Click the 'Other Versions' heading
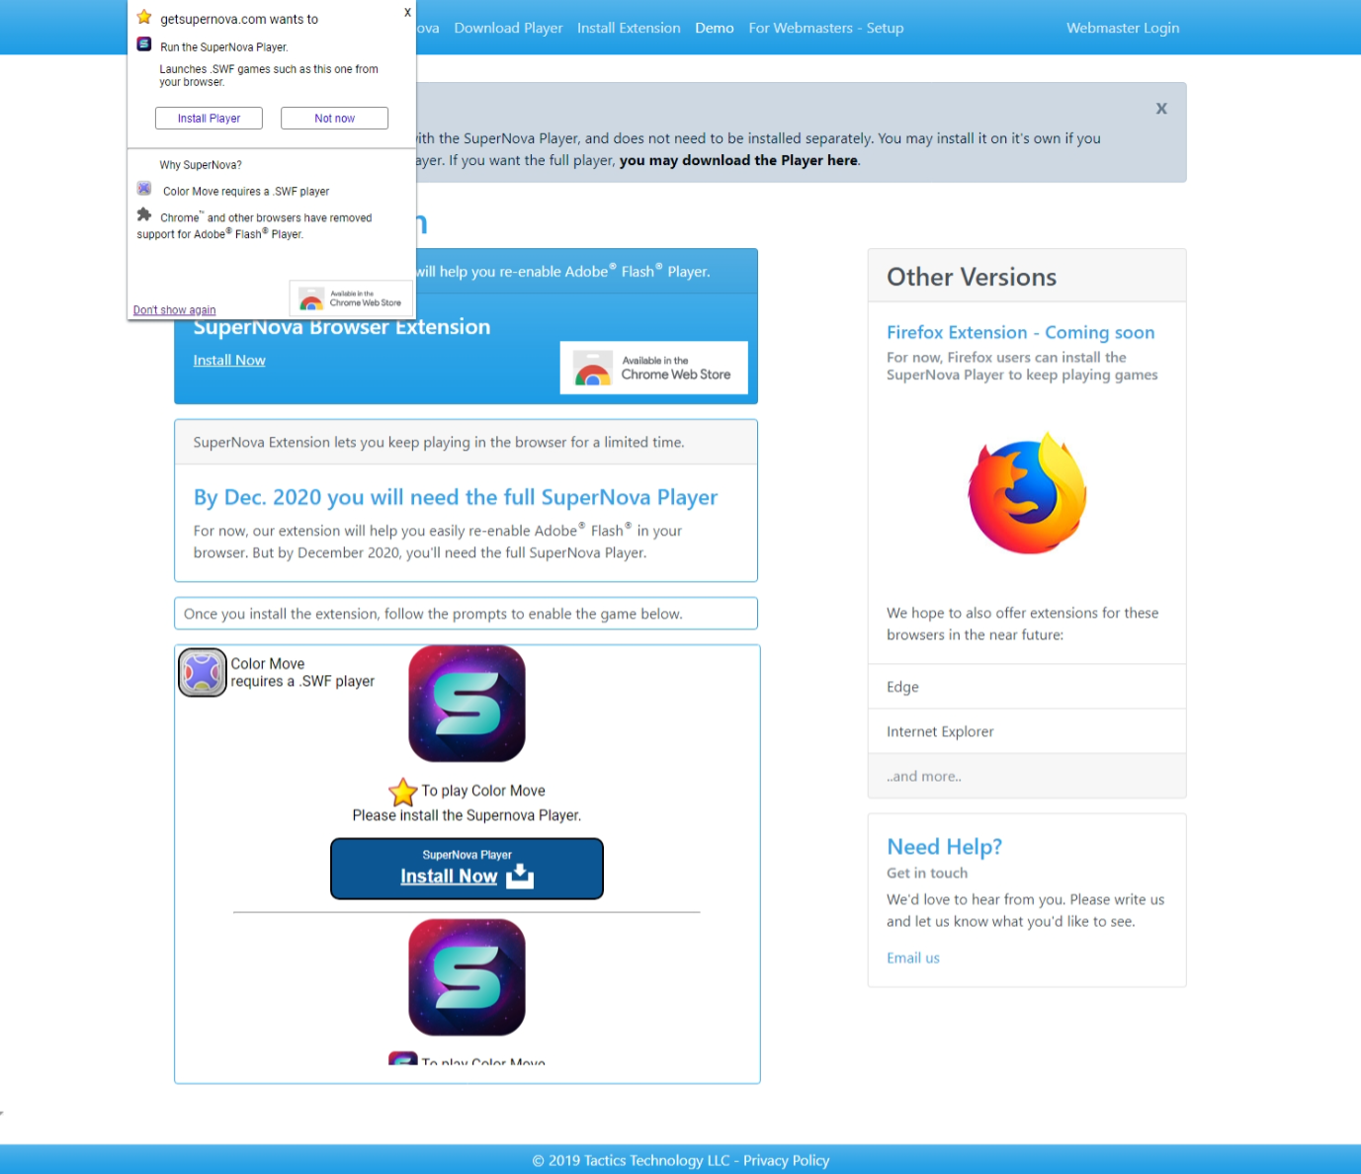This screenshot has width=1361, height=1174. (x=972, y=277)
